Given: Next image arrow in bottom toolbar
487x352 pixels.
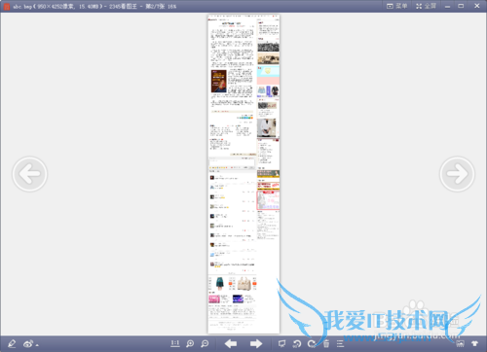Looking at the screenshot, I should [x=256, y=343].
